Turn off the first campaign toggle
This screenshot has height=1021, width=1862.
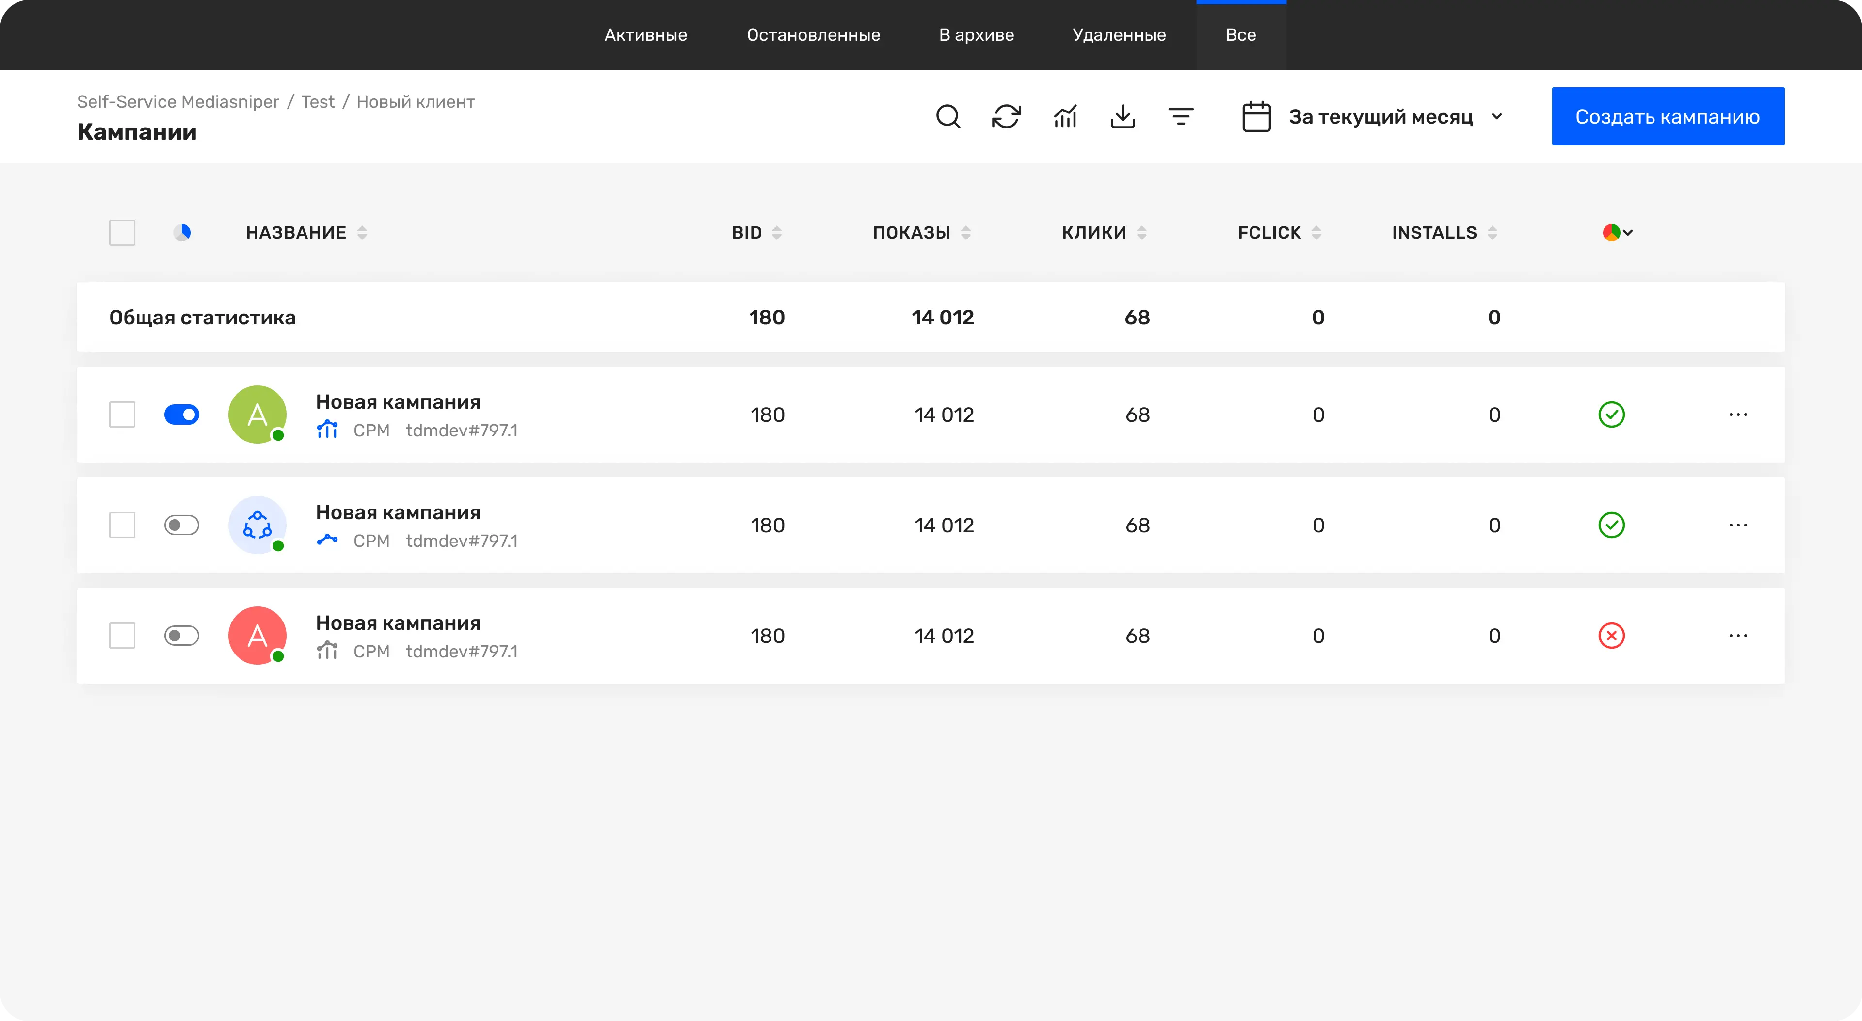pyautogui.click(x=181, y=415)
